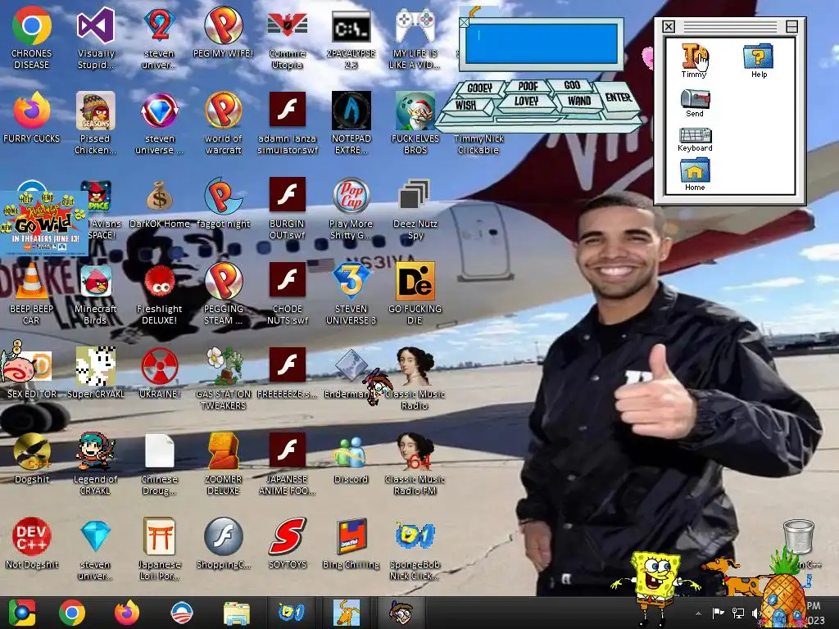This screenshot has height=629, width=839.
Task: Open the PopCap Play More icon
Action: click(x=351, y=196)
